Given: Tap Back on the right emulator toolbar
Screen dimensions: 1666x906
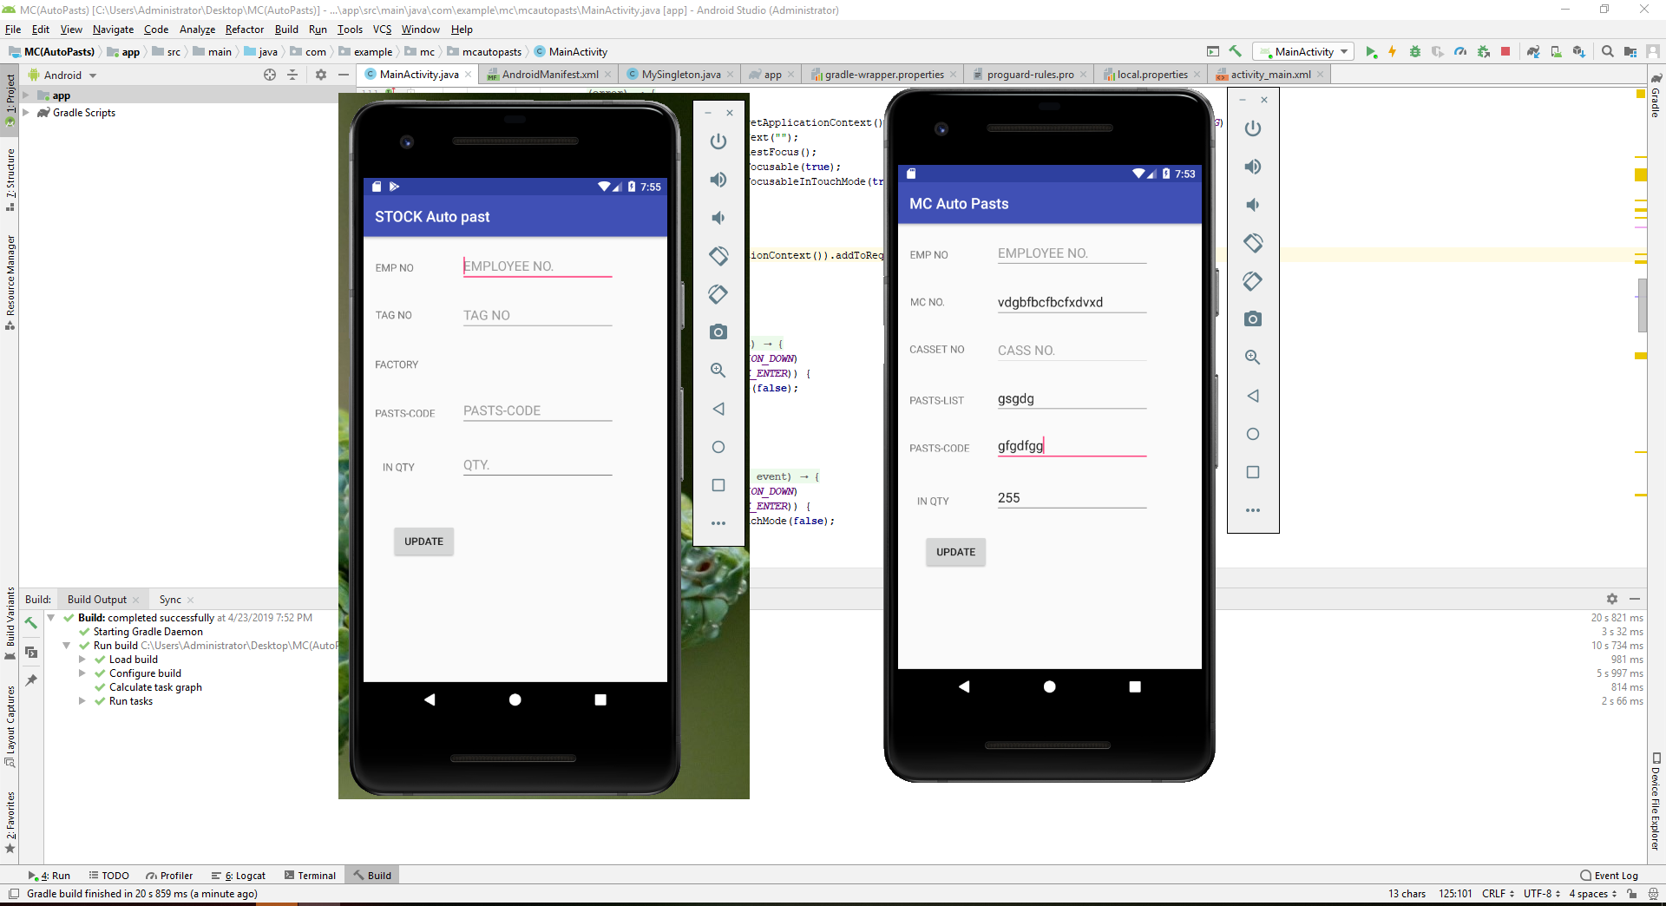Looking at the screenshot, I should (x=1252, y=396).
